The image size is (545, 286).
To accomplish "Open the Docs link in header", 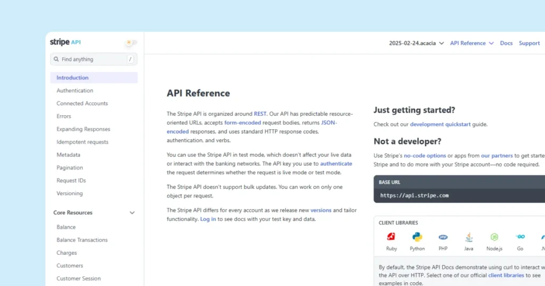I will click(506, 43).
